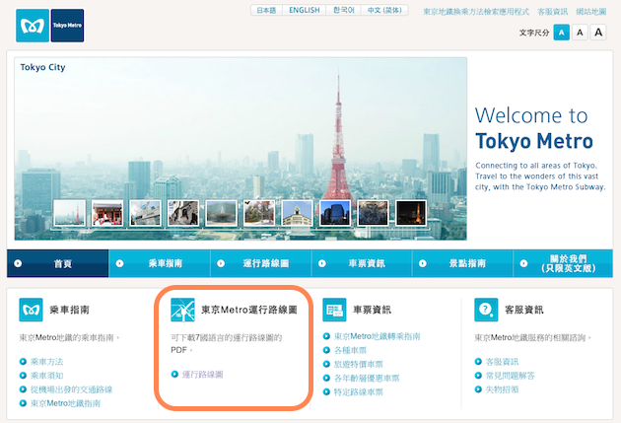Open 關於我們 (只限英文版) menu item

[x=563, y=263]
